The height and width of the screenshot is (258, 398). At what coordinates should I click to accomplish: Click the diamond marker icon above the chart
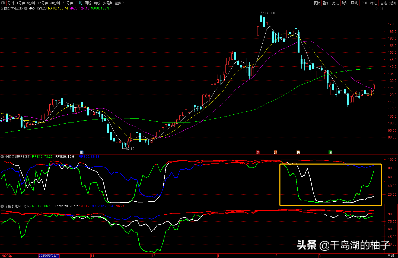376,9
